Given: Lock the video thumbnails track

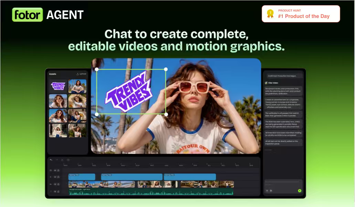Looking at the screenshot, I should (58, 184).
